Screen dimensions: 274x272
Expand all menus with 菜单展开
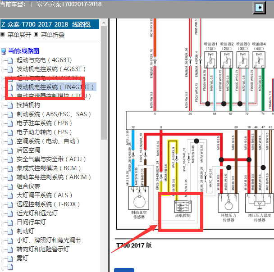pyautogui.click(x=19, y=35)
